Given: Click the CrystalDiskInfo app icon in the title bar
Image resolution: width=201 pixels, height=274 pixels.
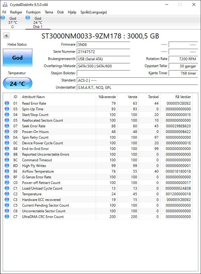Looking at the screenshot, I should pos(5,4).
